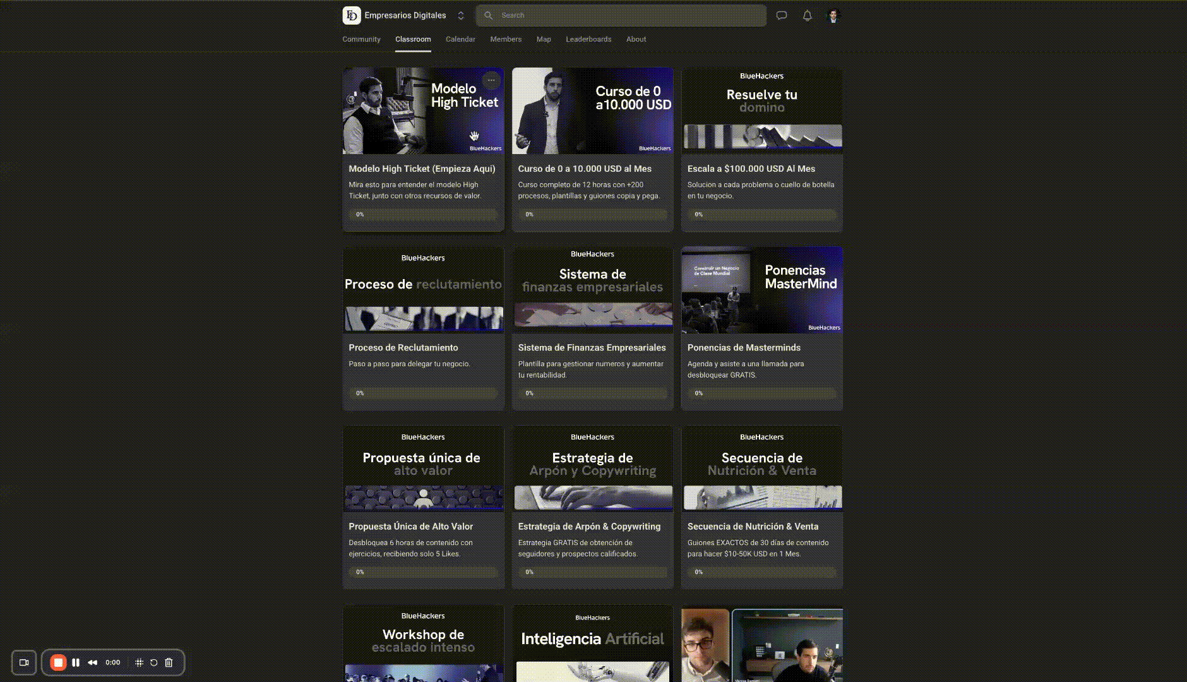The height and width of the screenshot is (682, 1187).
Task: Open the Proceso de reclutamiento thumbnail
Action: click(423, 290)
